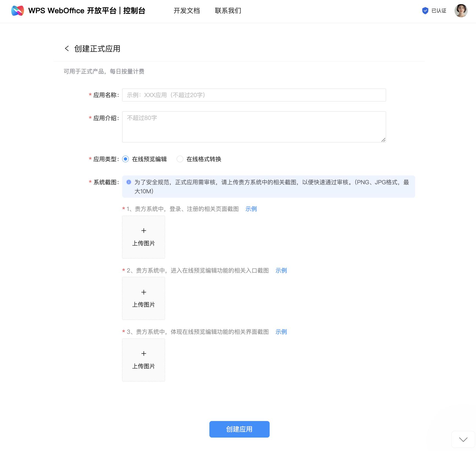Click the info icon in the 系统截图 notice
Image resolution: width=476 pixels, height=451 pixels.
point(129,182)
